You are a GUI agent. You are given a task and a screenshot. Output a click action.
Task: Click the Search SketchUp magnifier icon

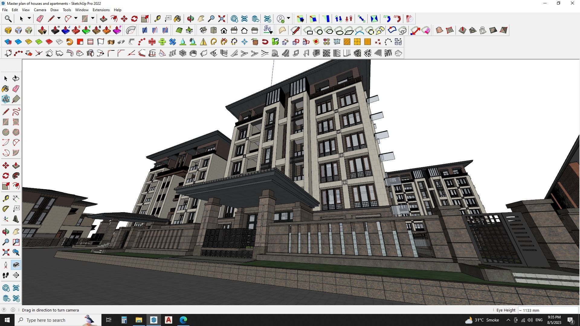[8, 19]
